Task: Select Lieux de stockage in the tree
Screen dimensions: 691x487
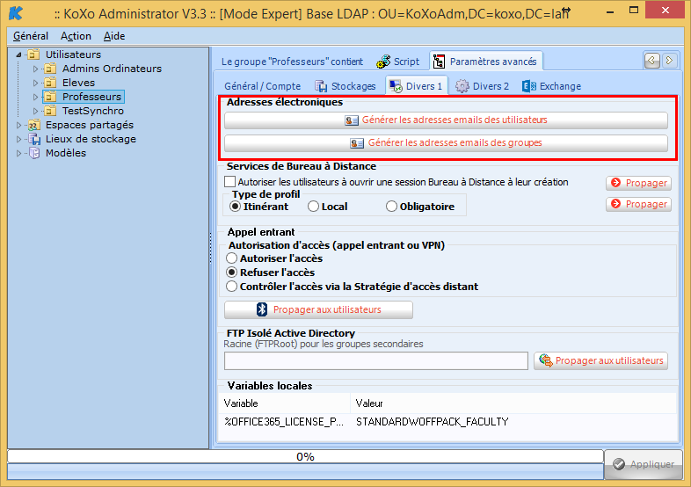Action: (91, 139)
